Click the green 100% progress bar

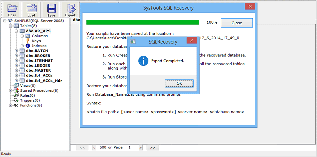(x=143, y=22)
